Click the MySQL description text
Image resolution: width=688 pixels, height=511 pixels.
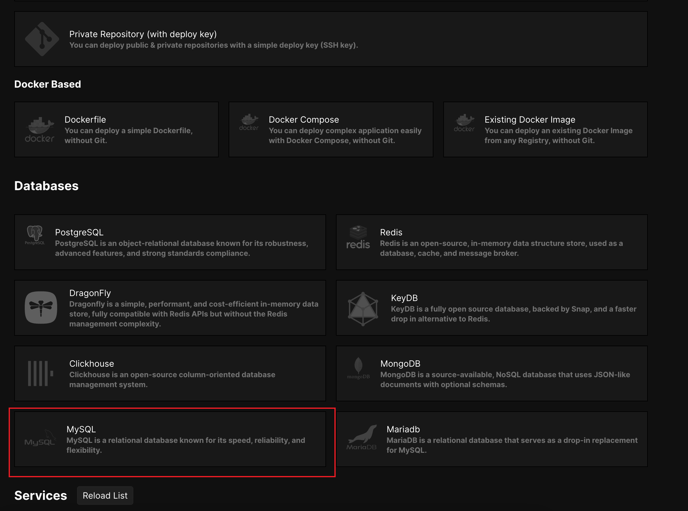point(186,445)
